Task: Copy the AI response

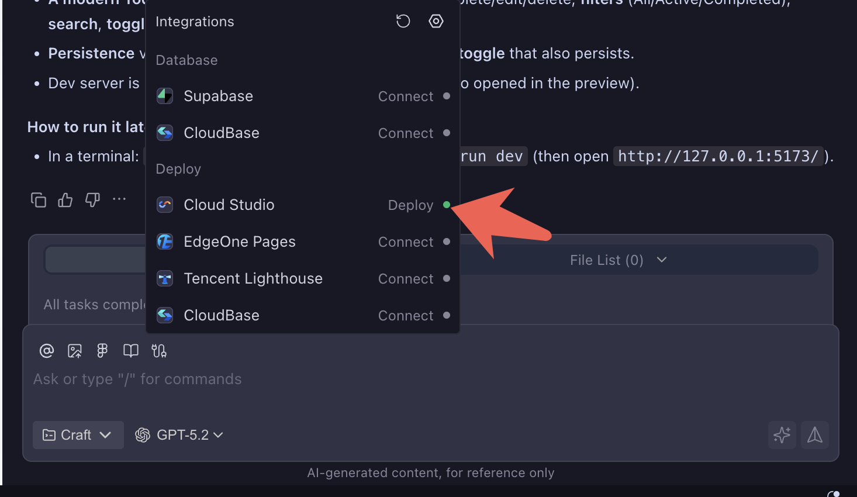Action: (x=38, y=200)
